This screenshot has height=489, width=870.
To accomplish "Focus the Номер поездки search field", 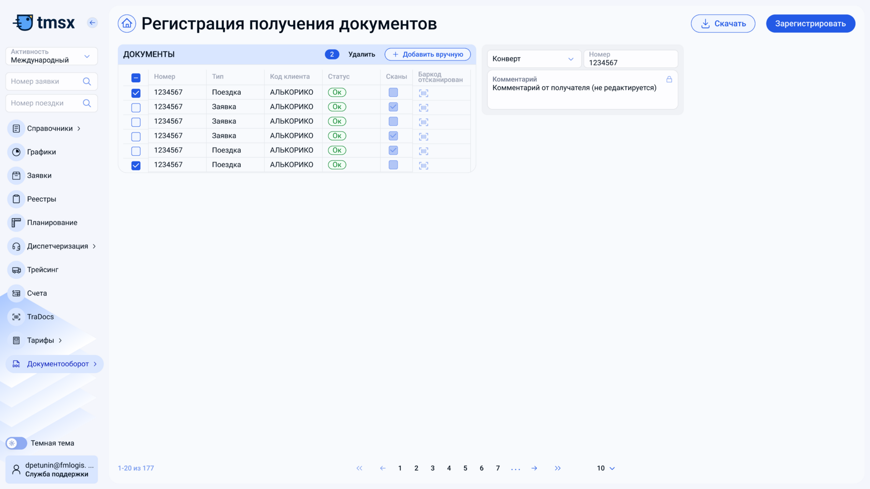I will 52,103.
